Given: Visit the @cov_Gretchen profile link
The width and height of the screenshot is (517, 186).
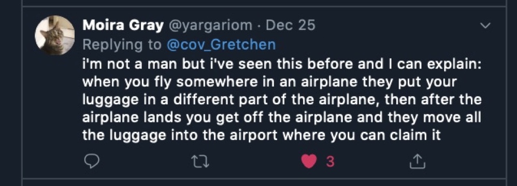Looking at the screenshot, I should point(221,45).
